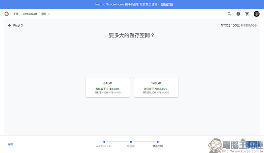Open the Chromecast menu item
This screenshot has width=264, height=153.
[x=30, y=14]
